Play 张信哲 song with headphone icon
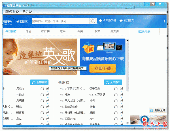Screen dimensions: 170x131 pyautogui.click(x=42, y=113)
